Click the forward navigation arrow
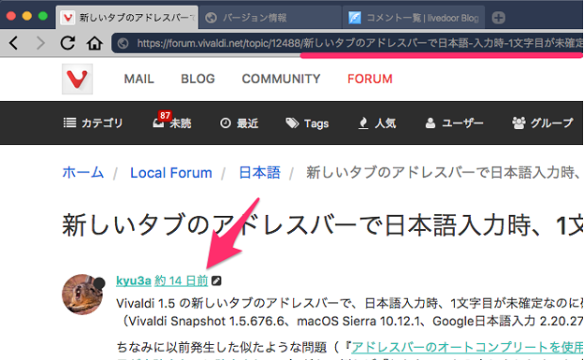This screenshot has width=584, height=360. click(x=40, y=43)
